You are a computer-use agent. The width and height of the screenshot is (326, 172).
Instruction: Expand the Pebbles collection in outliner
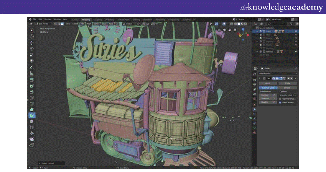(x=257, y=51)
